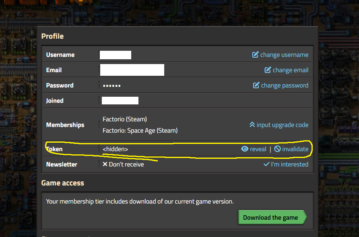359x237 pixels.
Task: Click the X icon beside Don't receive
Action: (x=105, y=164)
